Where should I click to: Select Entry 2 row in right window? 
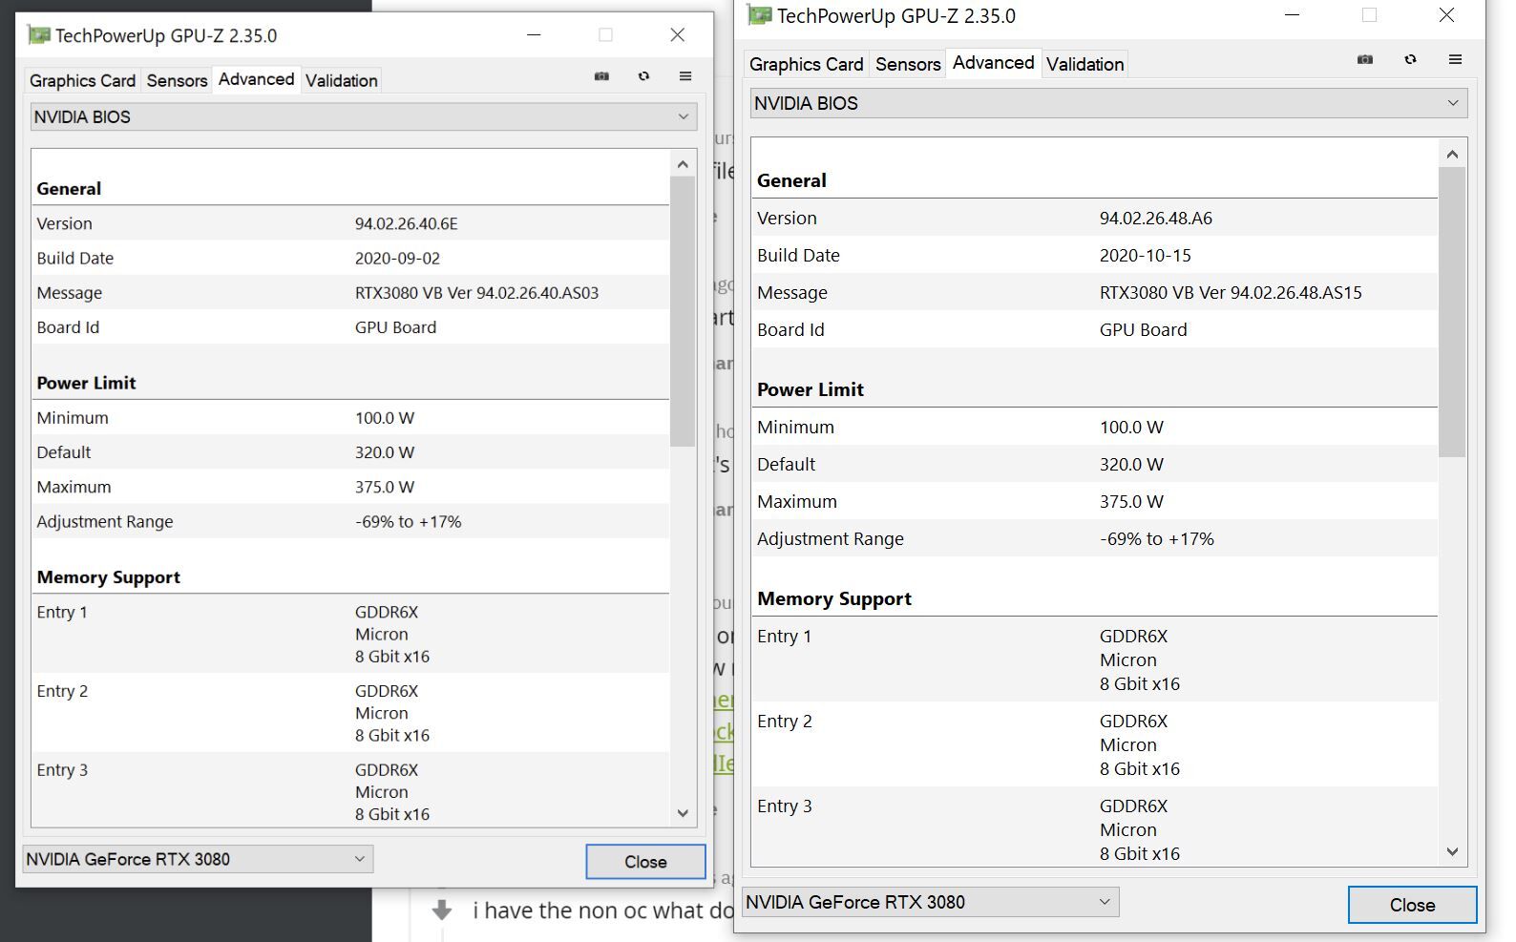(x=1095, y=744)
